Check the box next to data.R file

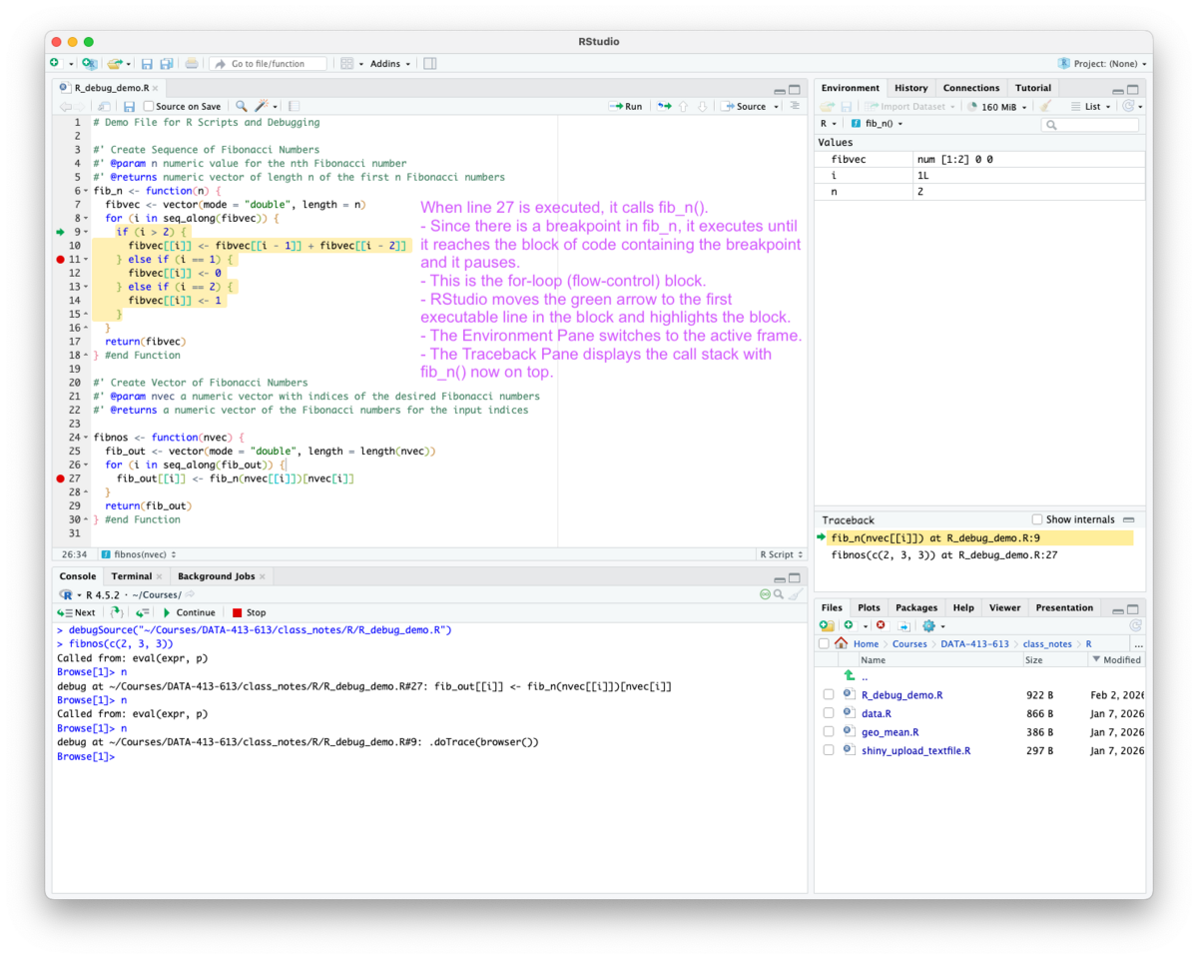[829, 713]
